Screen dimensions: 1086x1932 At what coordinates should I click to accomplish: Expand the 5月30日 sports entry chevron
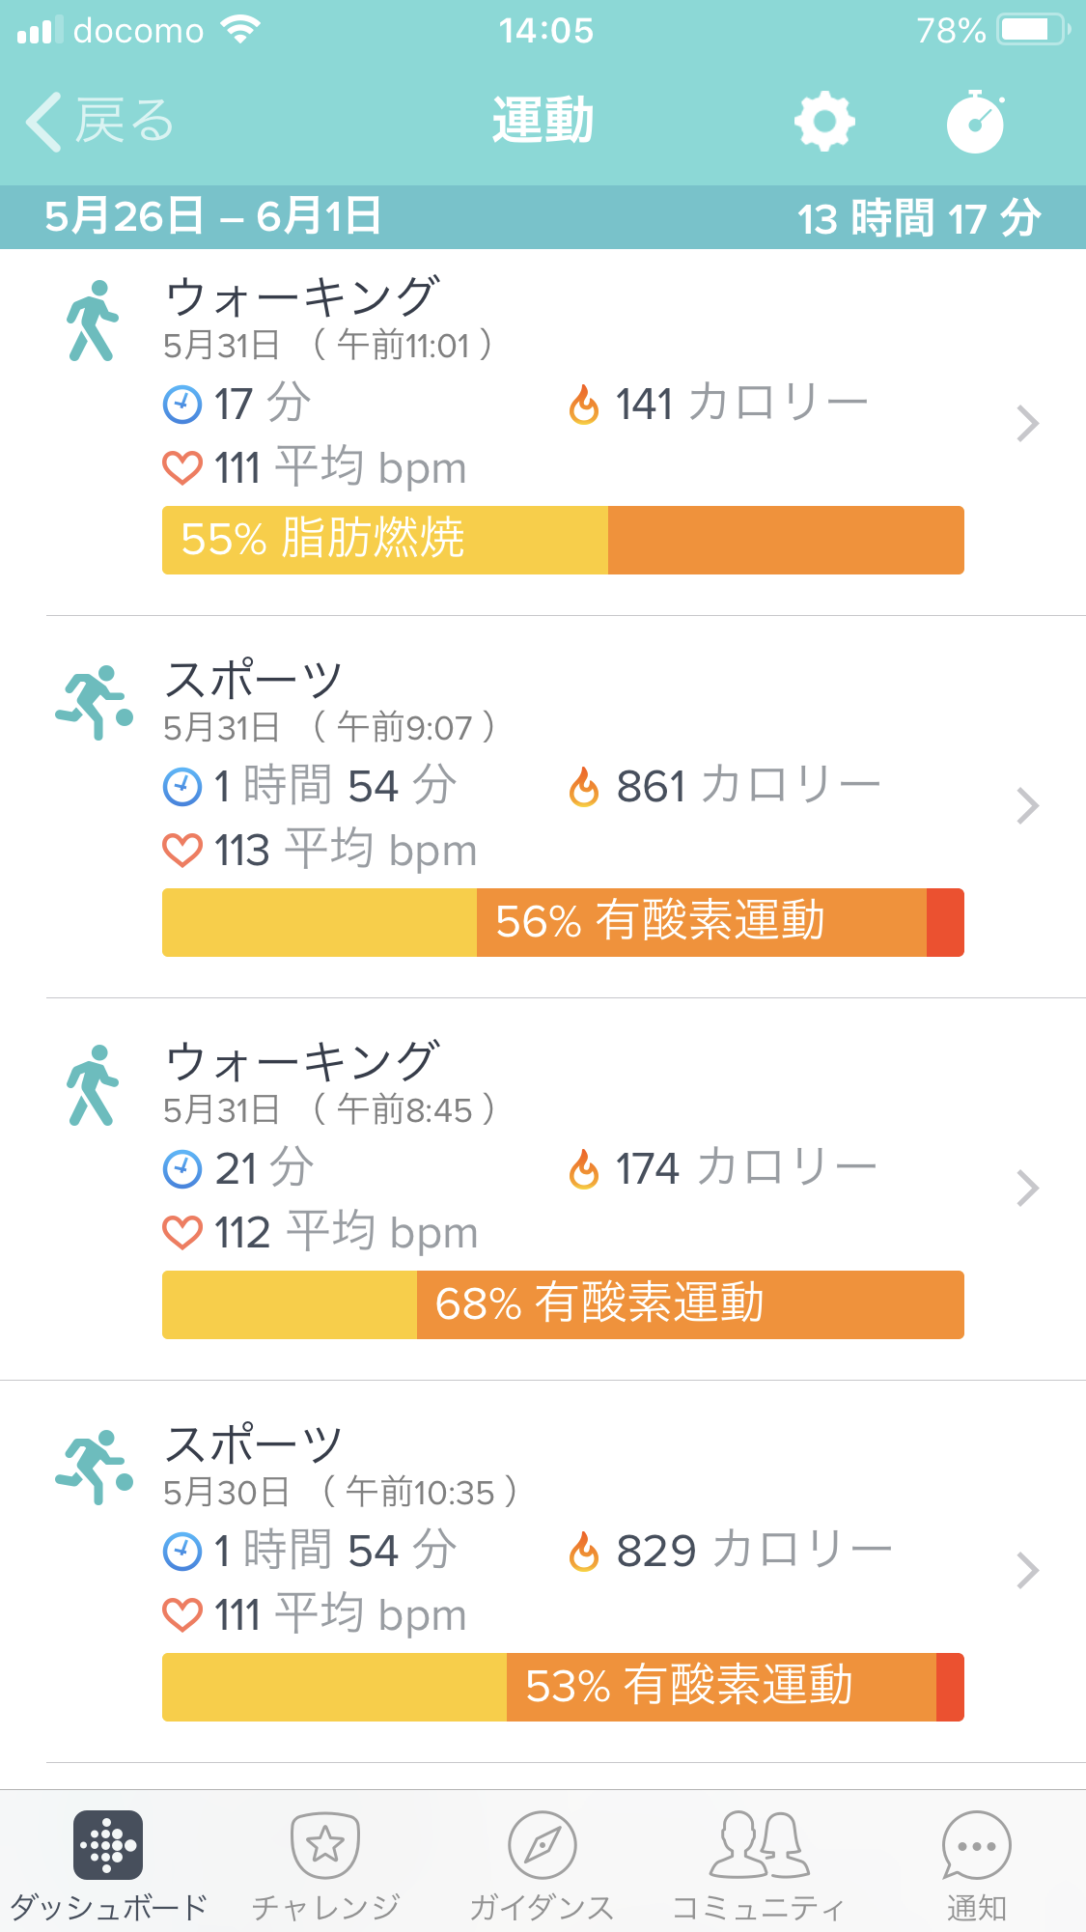(x=1027, y=1571)
